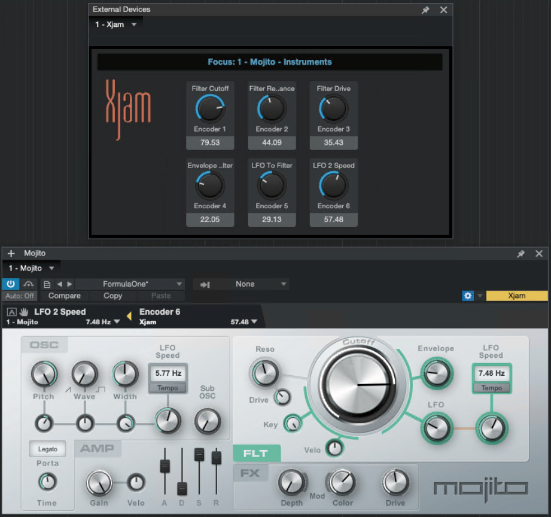551x517 pixels.
Task: Click the filter Envelope knob
Action: (x=437, y=373)
